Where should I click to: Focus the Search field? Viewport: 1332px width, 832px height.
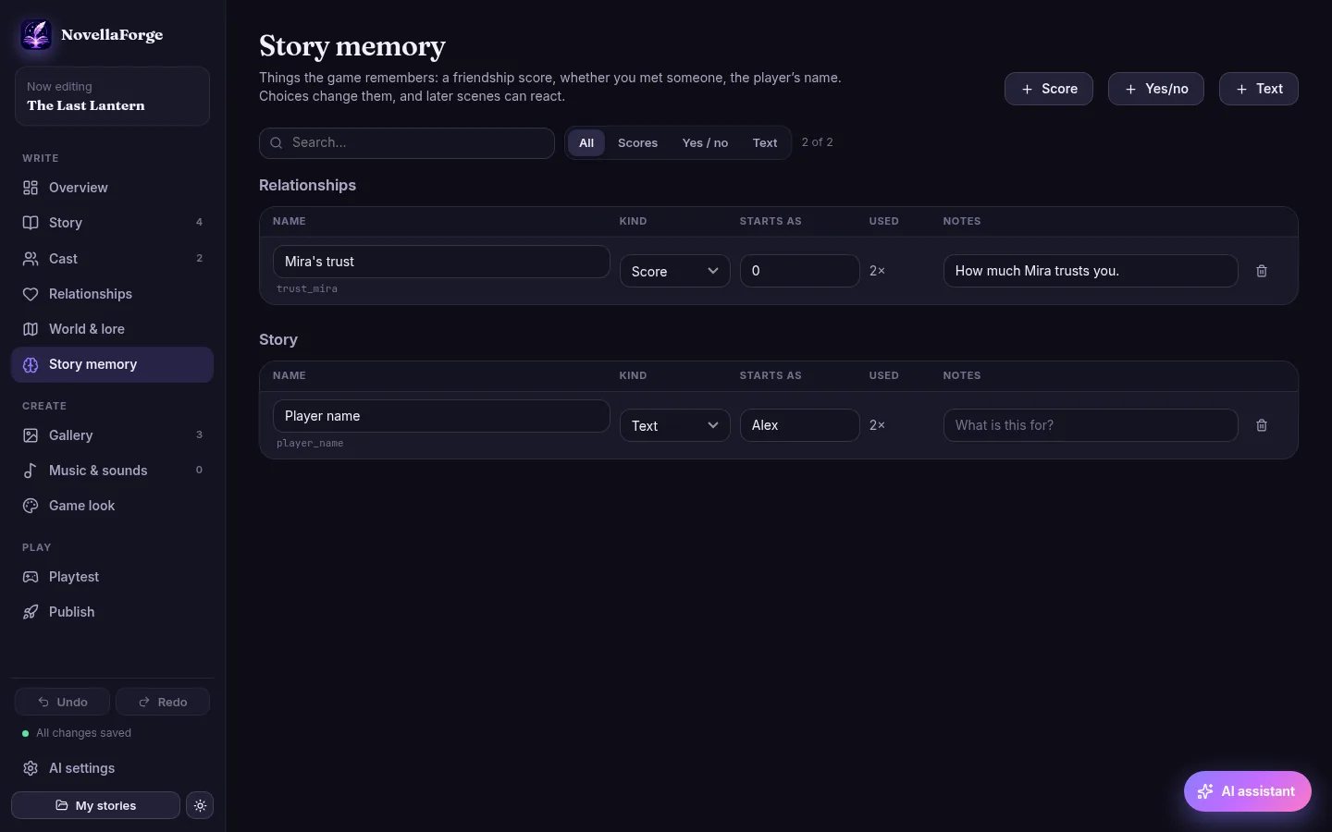click(407, 142)
